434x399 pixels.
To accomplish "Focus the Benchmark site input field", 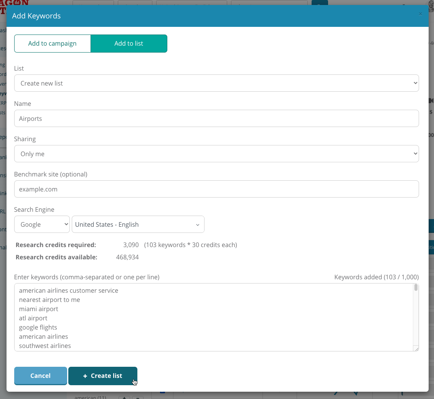I will (216, 189).
